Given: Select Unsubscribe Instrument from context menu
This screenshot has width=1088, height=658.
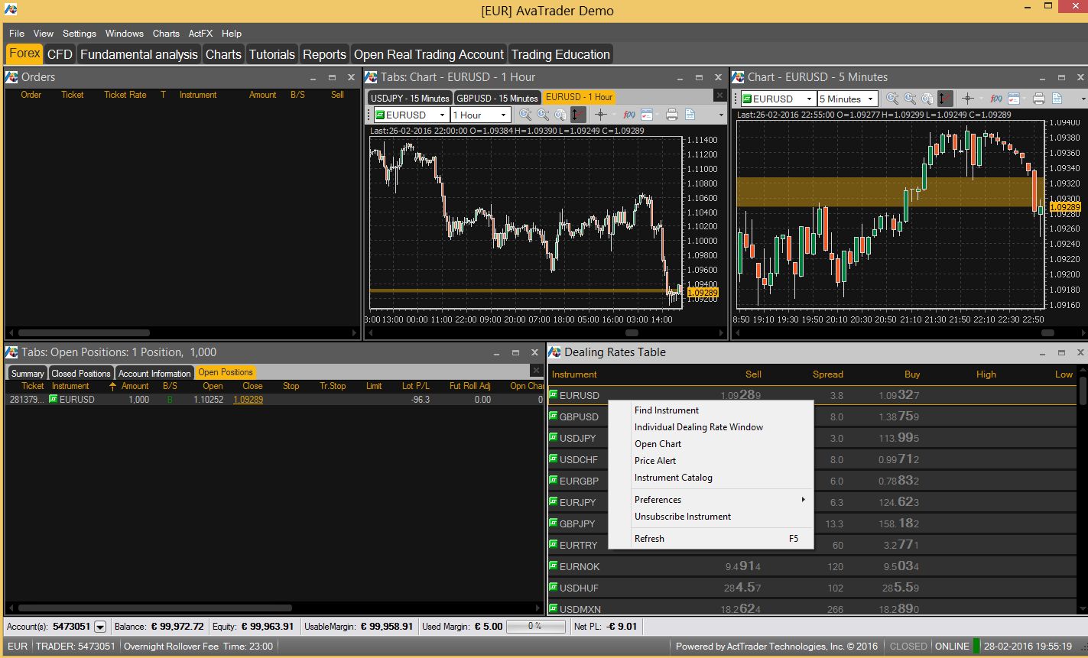Looking at the screenshot, I should coord(683,517).
